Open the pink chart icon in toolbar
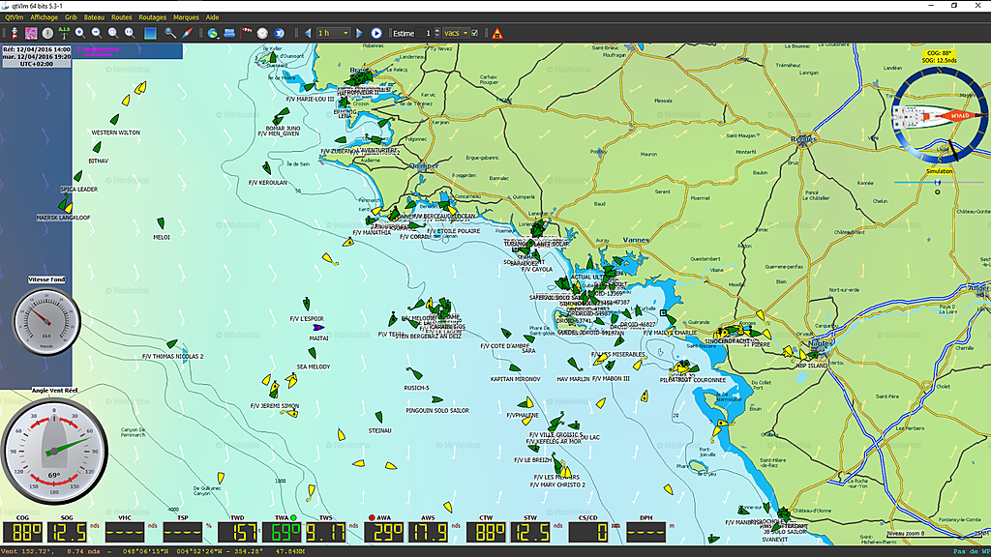Image resolution: width=991 pixels, height=557 pixels. (31, 33)
